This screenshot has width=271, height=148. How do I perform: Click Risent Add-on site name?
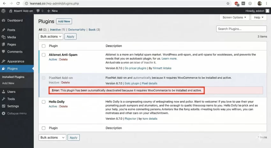(23, 11)
